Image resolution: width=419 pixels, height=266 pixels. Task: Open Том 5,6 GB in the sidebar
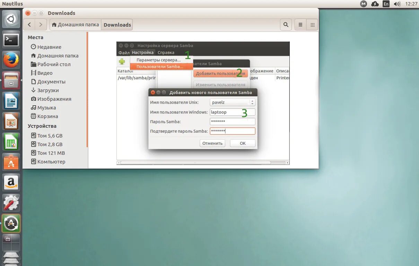tap(47, 135)
